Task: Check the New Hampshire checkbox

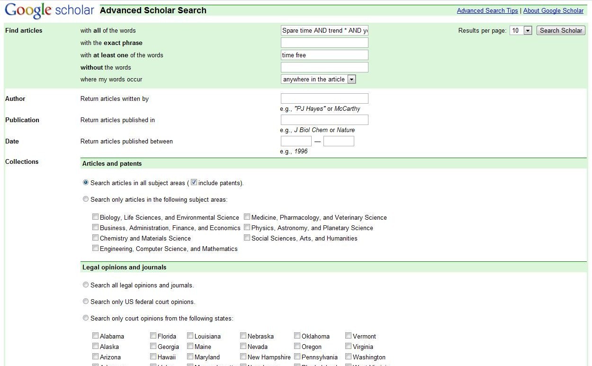Action: tap(243, 357)
